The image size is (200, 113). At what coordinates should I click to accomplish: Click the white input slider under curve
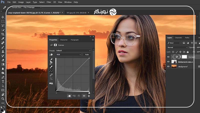89,93
